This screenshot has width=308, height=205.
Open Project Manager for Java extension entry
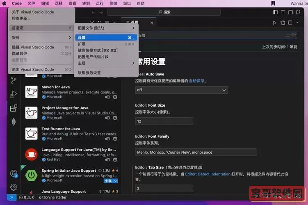[x=71, y=113]
